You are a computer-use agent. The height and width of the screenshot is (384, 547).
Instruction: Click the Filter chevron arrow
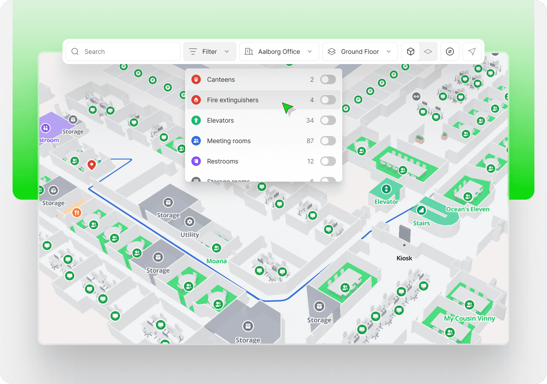click(x=227, y=51)
